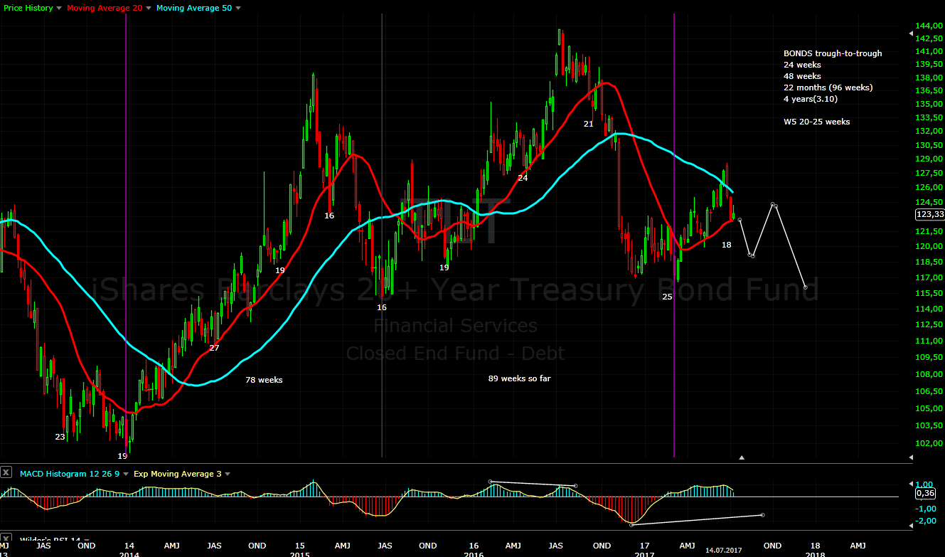
Task: Select the Price History label
Action: [x=27, y=8]
